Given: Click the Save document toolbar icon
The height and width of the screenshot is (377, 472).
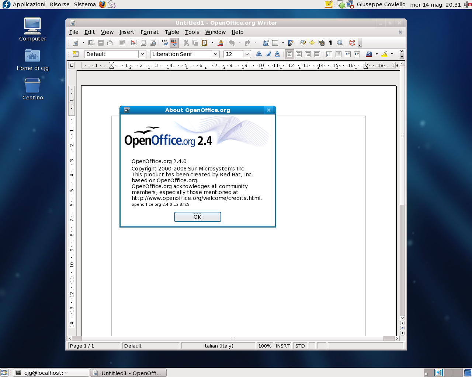Looking at the screenshot, I should 101,43.
